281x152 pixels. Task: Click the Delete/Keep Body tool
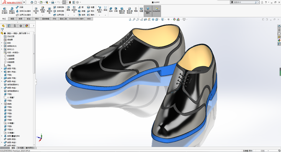pyautogui.click(x=122, y=10)
